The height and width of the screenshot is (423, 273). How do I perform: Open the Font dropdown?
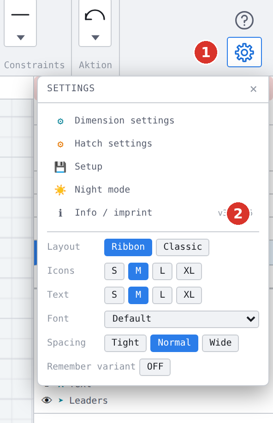point(181,319)
